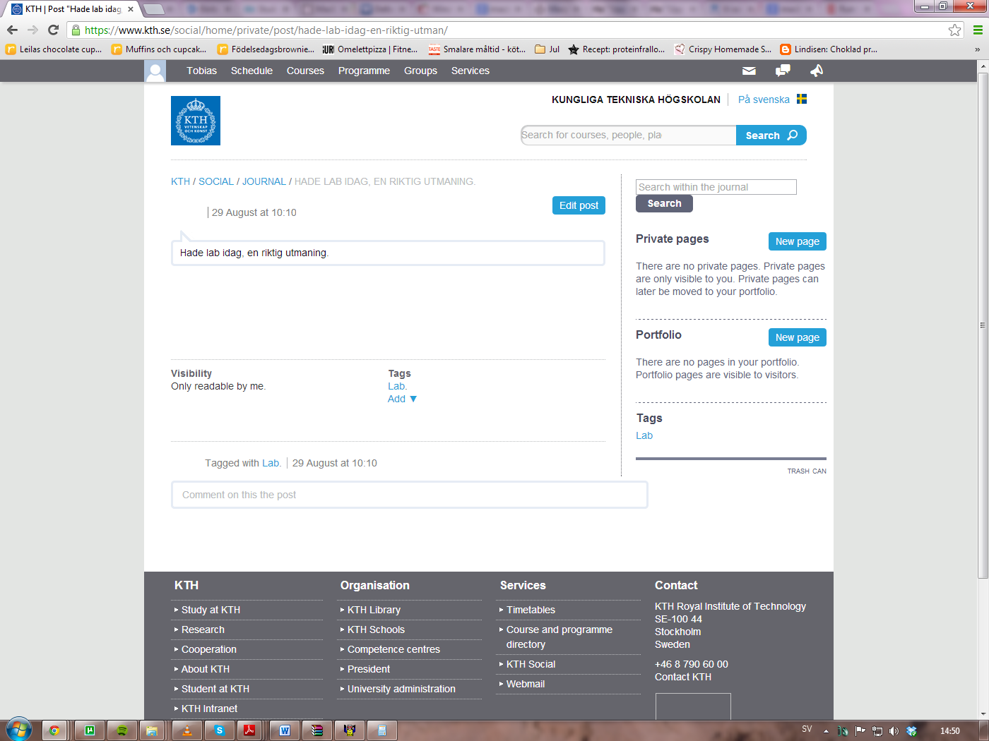The width and height of the screenshot is (989, 741).
Task: Open Spotify from the taskbar
Action: pyautogui.click(x=122, y=730)
